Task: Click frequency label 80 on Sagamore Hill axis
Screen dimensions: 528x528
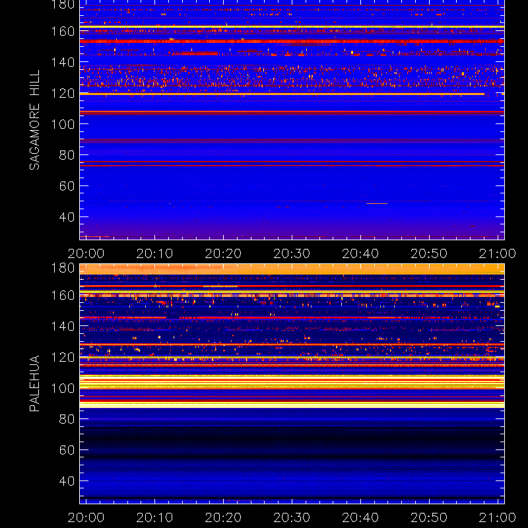Action: (x=67, y=155)
